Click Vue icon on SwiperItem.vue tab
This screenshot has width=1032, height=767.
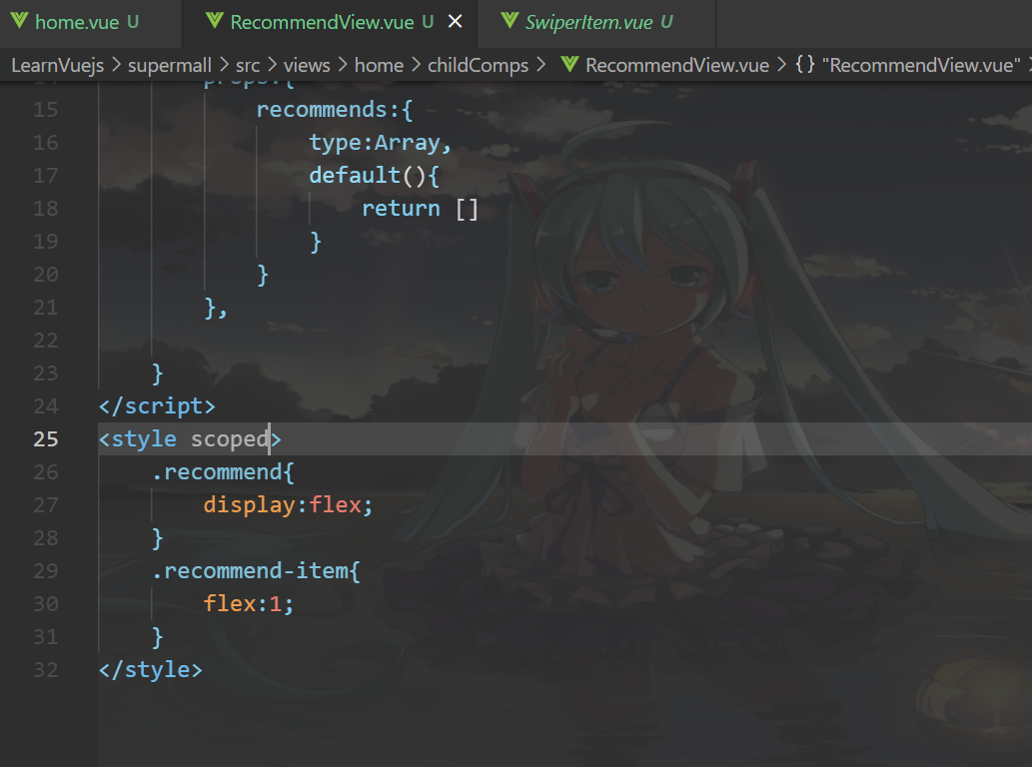click(510, 21)
